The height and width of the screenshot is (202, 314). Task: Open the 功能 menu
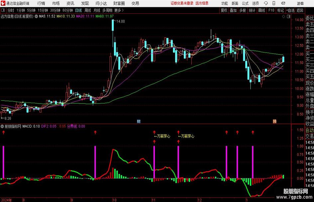click(225, 3)
